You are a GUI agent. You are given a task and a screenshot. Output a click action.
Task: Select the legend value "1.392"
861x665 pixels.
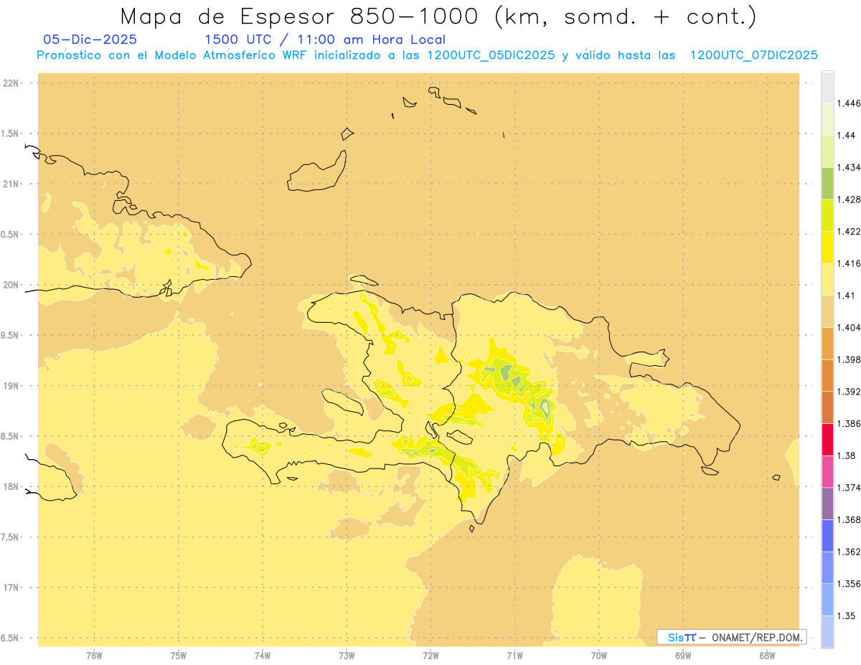849,392
